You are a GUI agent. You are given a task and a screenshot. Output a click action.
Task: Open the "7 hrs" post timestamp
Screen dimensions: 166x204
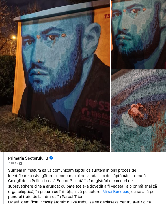pyautogui.click(x=12, y=163)
